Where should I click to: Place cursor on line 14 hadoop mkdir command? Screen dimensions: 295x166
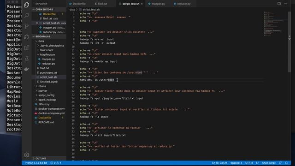tap(98, 61)
